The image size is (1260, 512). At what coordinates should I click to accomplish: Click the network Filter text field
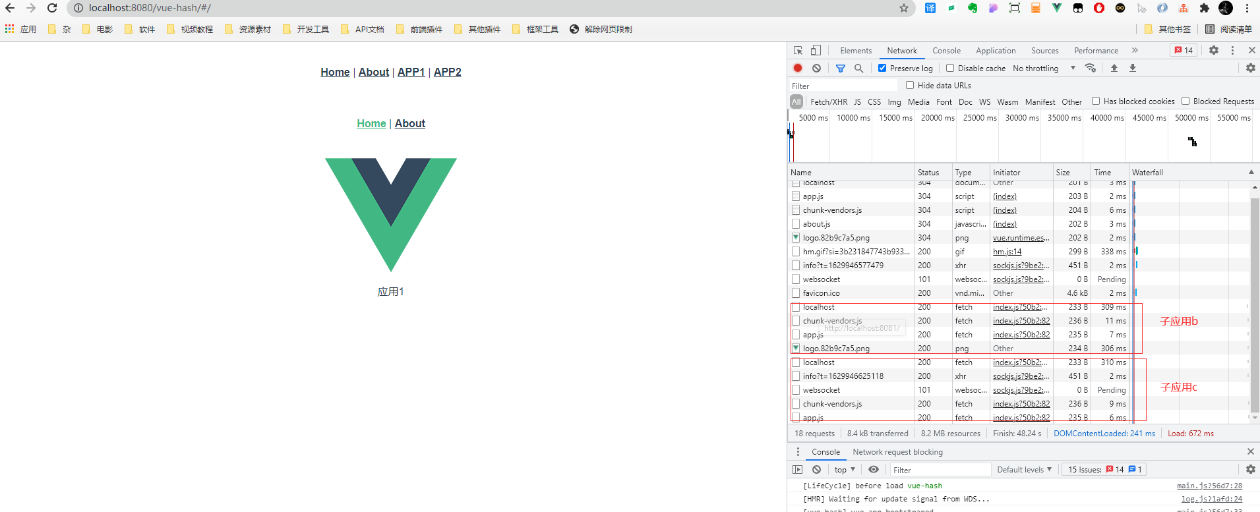pyautogui.click(x=843, y=86)
